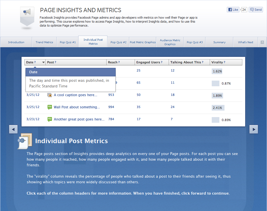
Task: Go to the previous slide arrow
Action: (x=13, y=129)
